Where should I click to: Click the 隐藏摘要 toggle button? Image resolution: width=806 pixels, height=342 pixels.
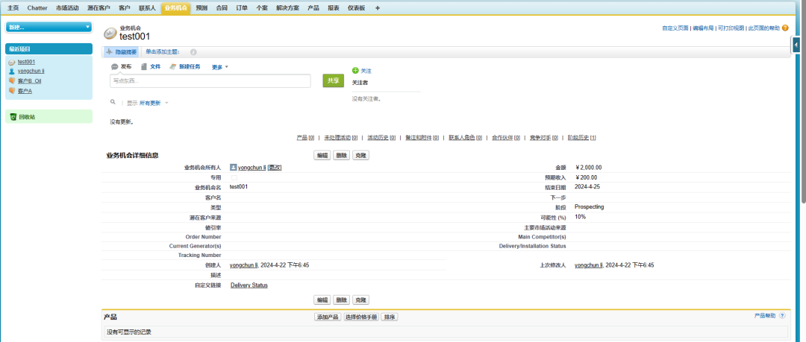point(122,52)
